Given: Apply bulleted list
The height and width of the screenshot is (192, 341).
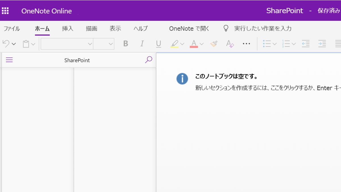Looking at the screenshot, I should 267,44.
